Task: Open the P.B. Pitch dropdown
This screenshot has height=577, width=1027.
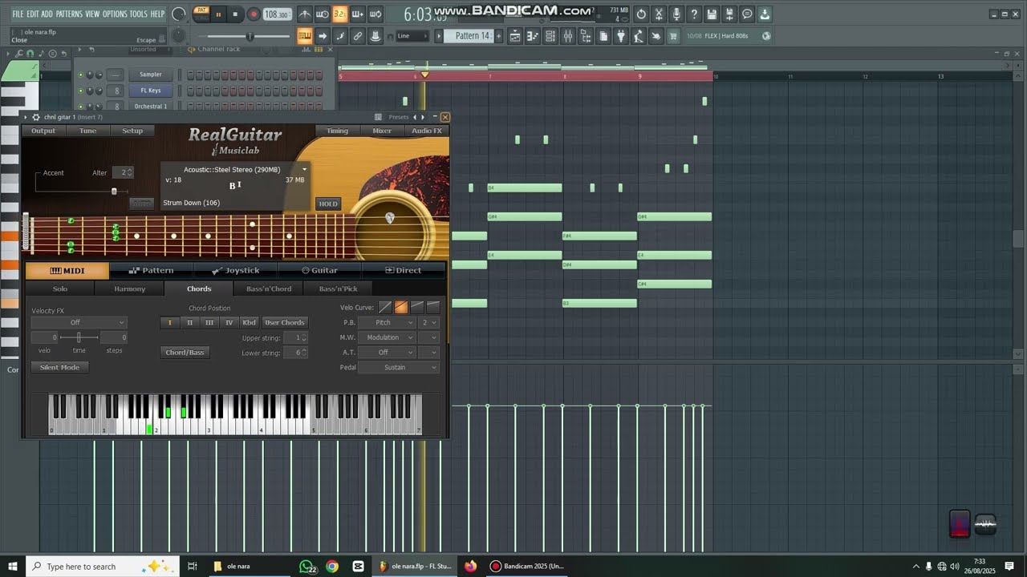Action: [x=387, y=322]
